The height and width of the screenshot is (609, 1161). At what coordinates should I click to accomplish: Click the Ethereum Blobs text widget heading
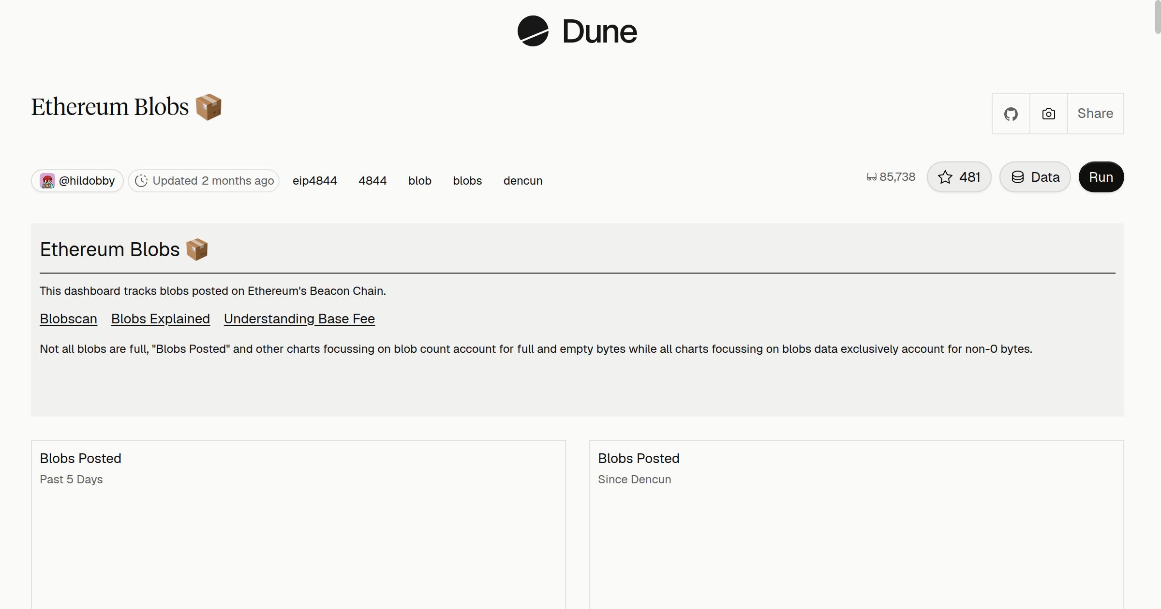click(x=124, y=249)
